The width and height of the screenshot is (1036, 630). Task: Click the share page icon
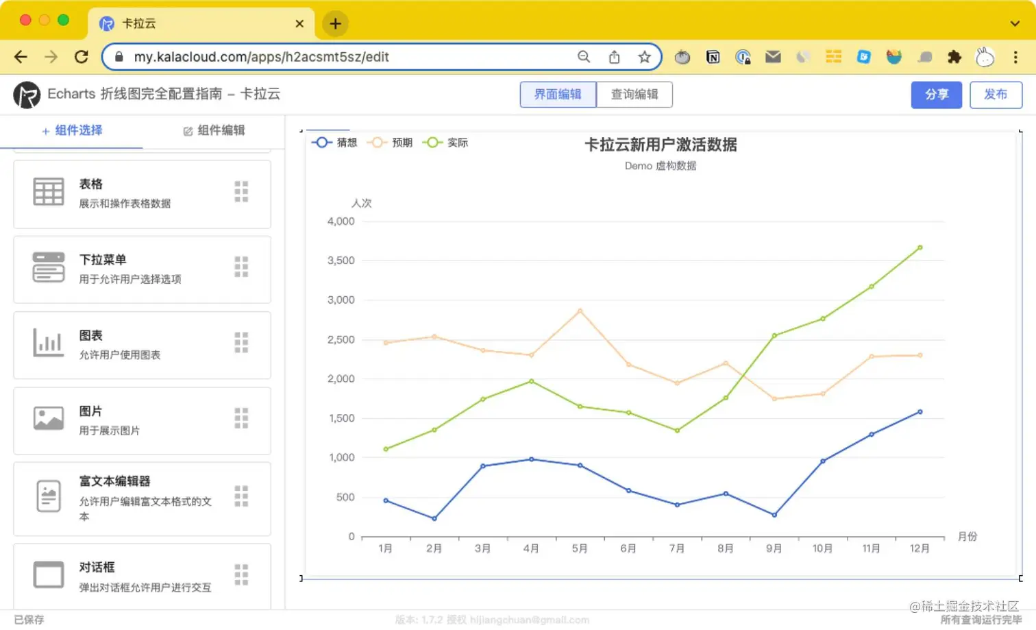click(614, 57)
